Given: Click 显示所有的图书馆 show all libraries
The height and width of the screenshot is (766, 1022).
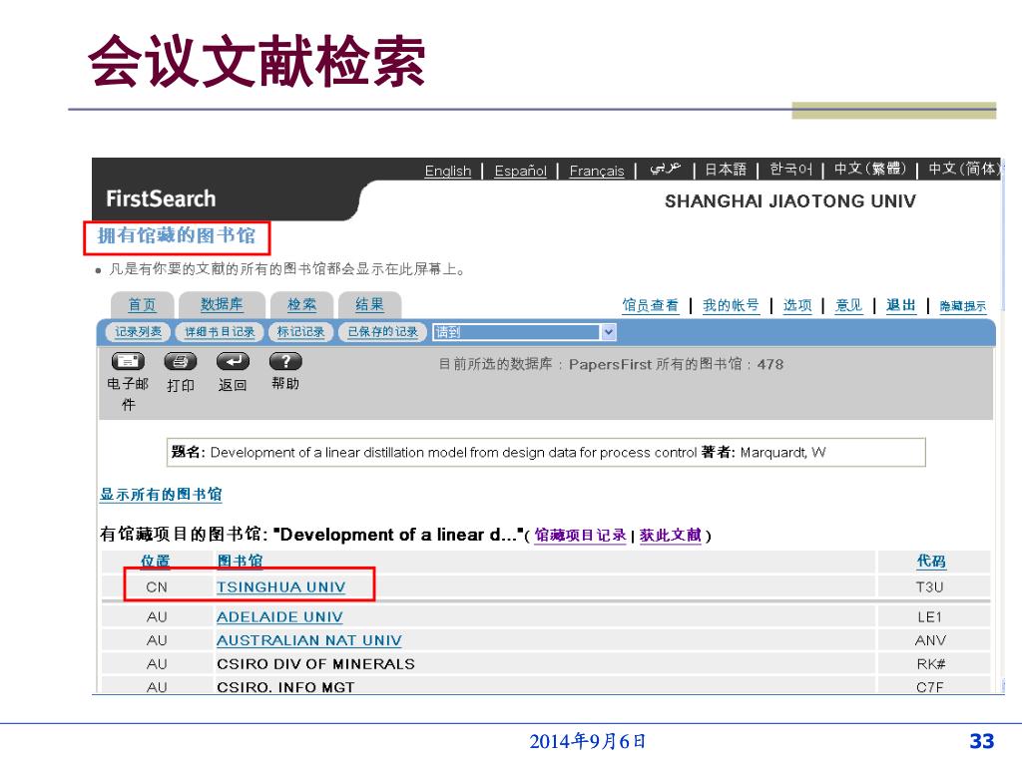Looking at the screenshot, I should pos(161,495).
